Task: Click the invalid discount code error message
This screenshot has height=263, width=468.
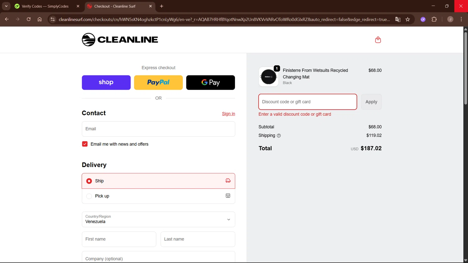Action: pyautogui.click(x=295, y=114)
